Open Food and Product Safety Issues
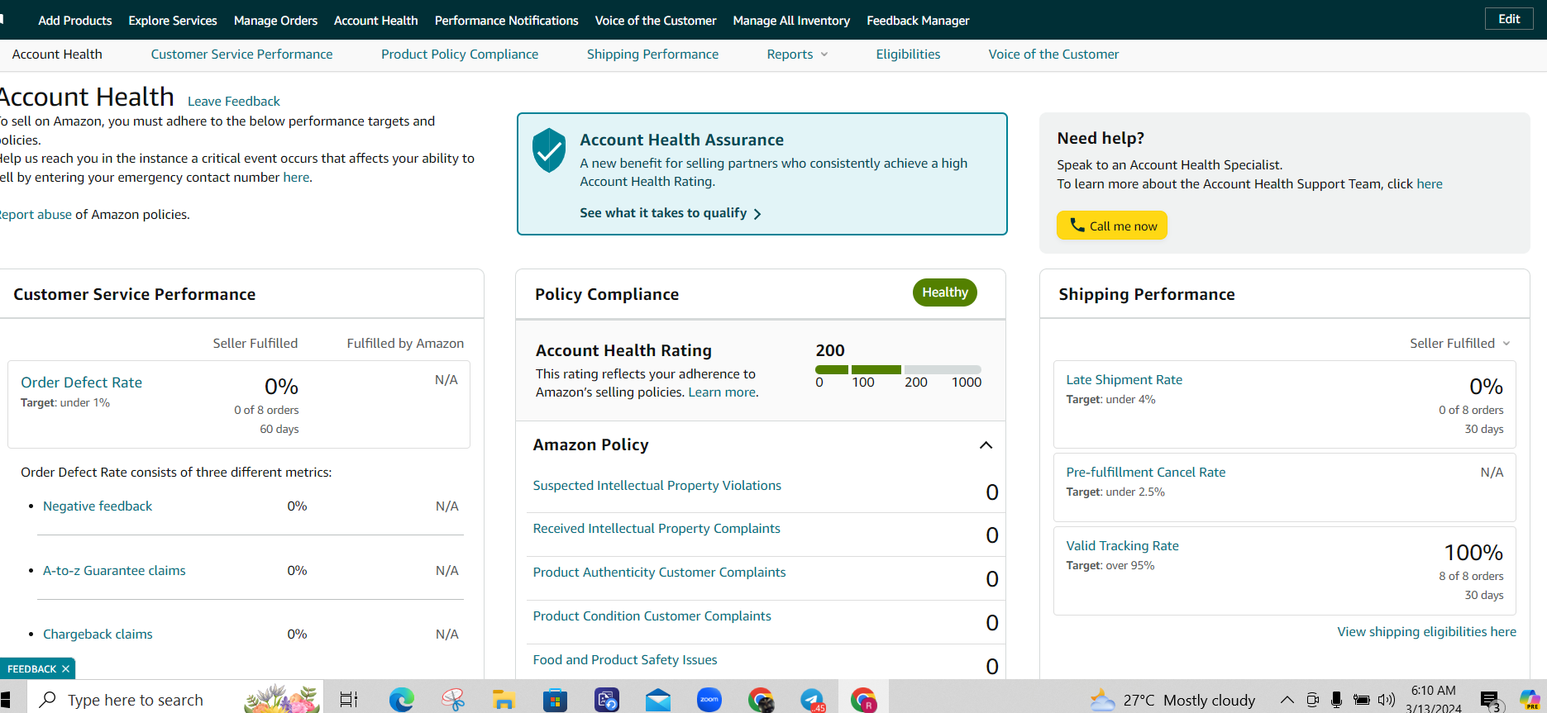 tap(625, 660)
